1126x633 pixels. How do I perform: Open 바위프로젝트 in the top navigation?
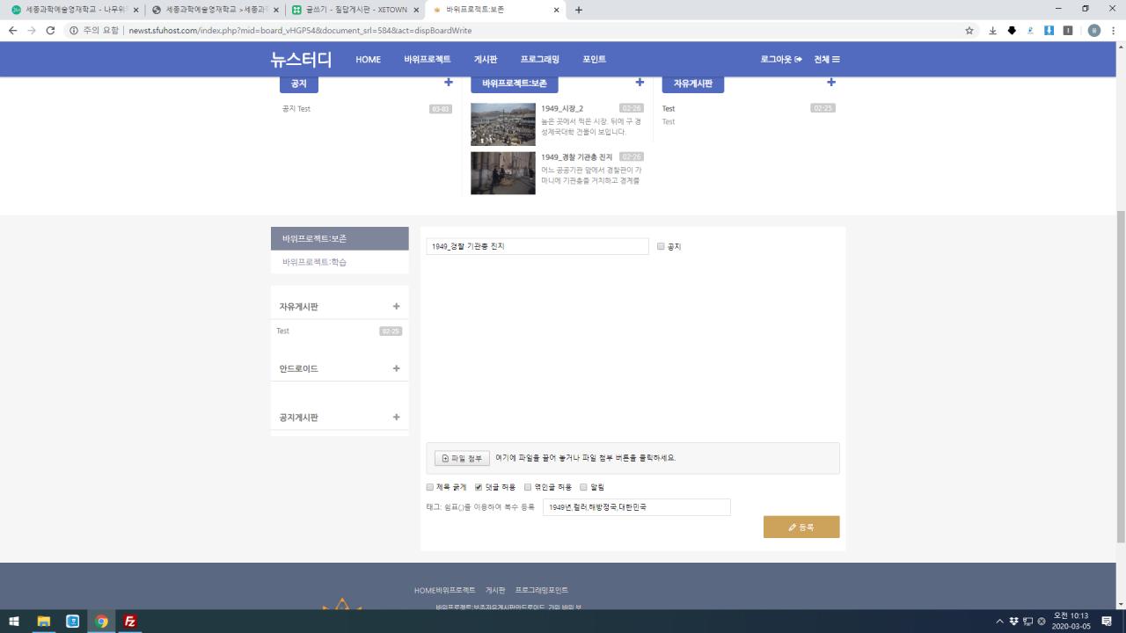428,59
